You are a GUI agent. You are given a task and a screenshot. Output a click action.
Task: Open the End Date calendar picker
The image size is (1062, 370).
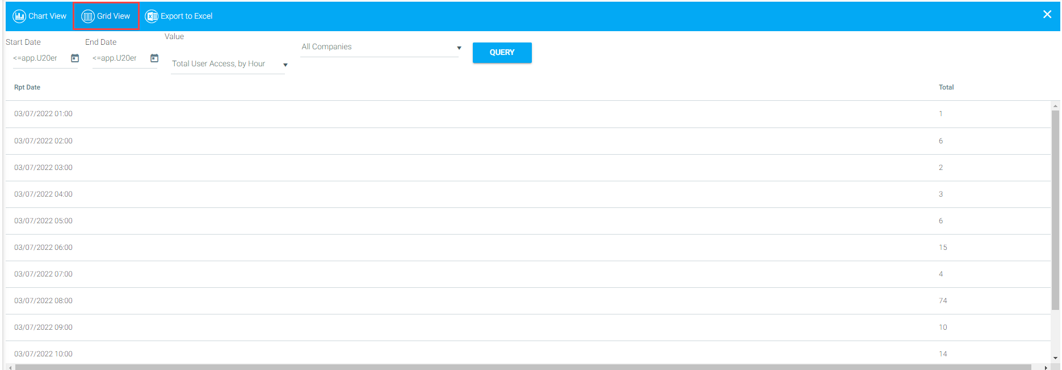(x=154, y=58)
